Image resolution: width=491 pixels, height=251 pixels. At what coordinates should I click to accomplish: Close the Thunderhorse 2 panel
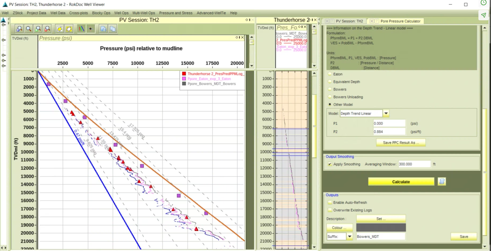pyautogui.click(x=315, y=20)
